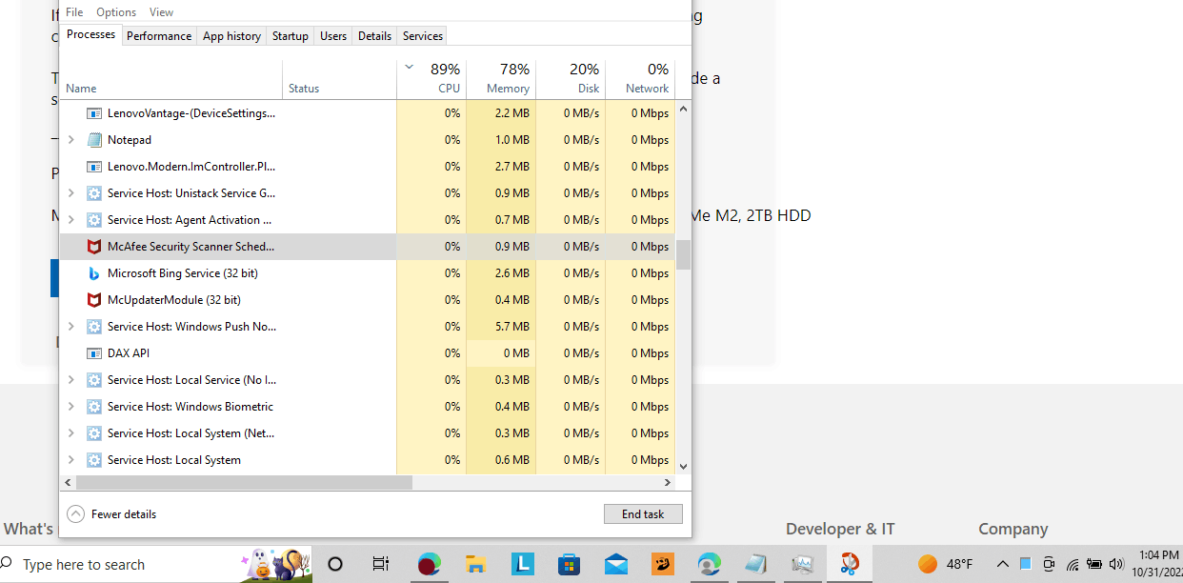Open Microsoft Store from the taskbar

[x=569, y=564]
